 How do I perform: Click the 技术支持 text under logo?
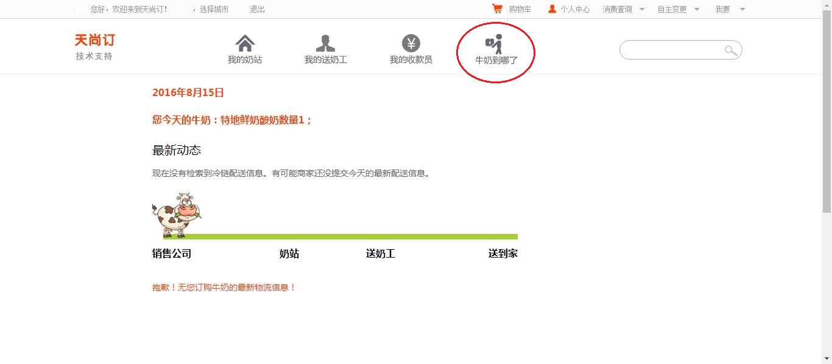[x=94, y=56]
